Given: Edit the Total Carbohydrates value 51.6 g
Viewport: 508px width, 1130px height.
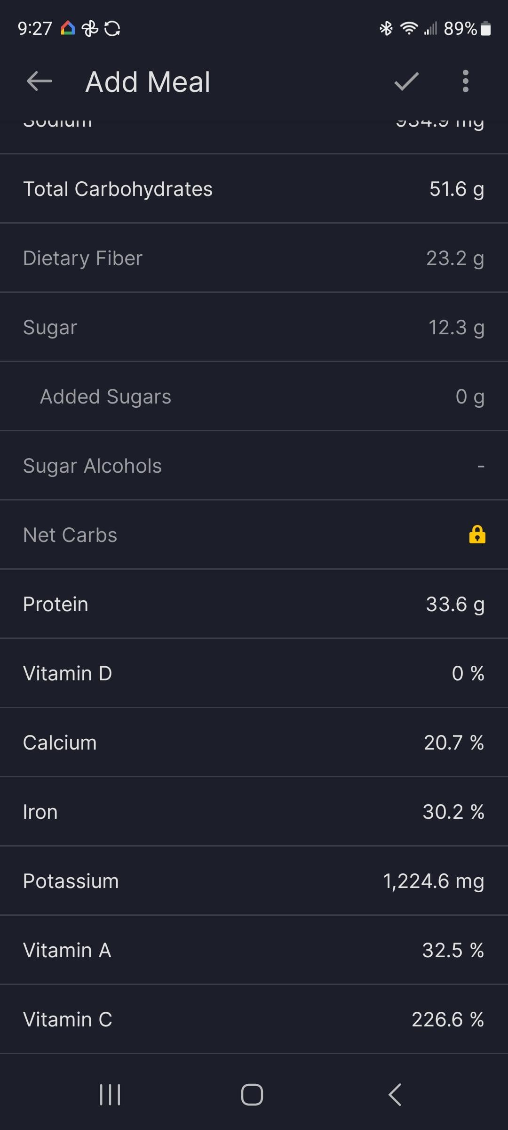Looking at the screenshot, I should click(x=456, y=189).
